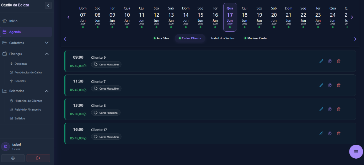Show previous professionals with left arrow
This screenshot has height=165, width=364.
pos(65,39)
